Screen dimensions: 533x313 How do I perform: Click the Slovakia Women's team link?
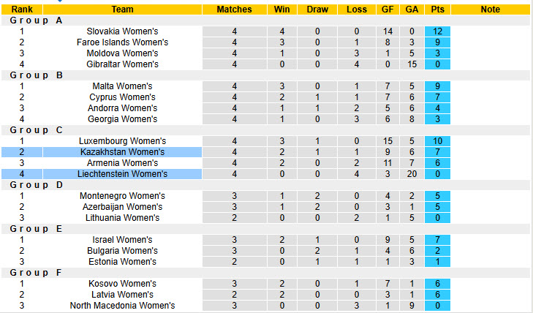122,31
